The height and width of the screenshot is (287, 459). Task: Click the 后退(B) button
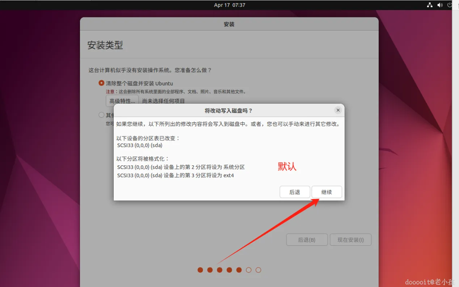point(307,240)
